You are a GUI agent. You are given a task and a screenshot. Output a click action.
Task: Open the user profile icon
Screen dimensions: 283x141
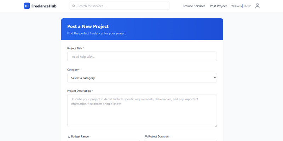258,6
